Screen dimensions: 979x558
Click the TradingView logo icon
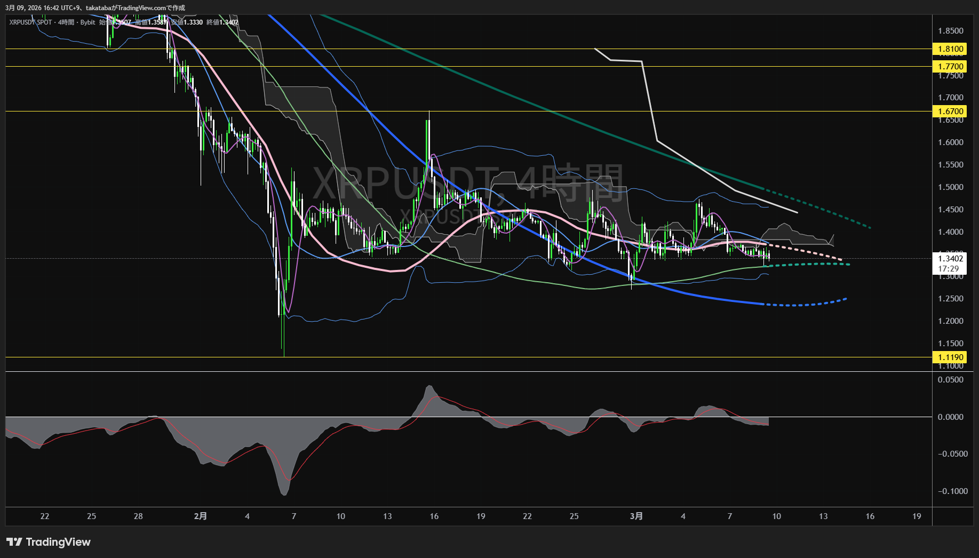[14, 542]
